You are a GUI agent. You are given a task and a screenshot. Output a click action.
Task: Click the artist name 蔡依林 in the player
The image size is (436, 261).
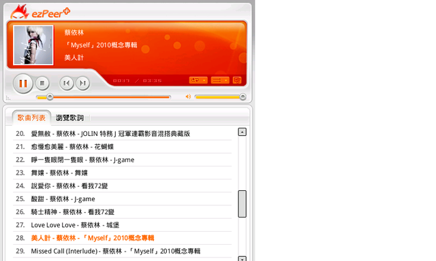tap(74, 33)
